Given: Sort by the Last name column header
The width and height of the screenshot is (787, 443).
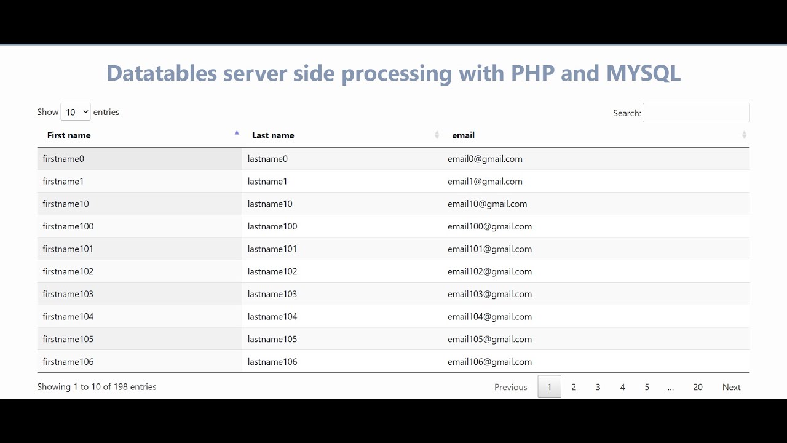Looking at the screenshot, I should point(273,135).
